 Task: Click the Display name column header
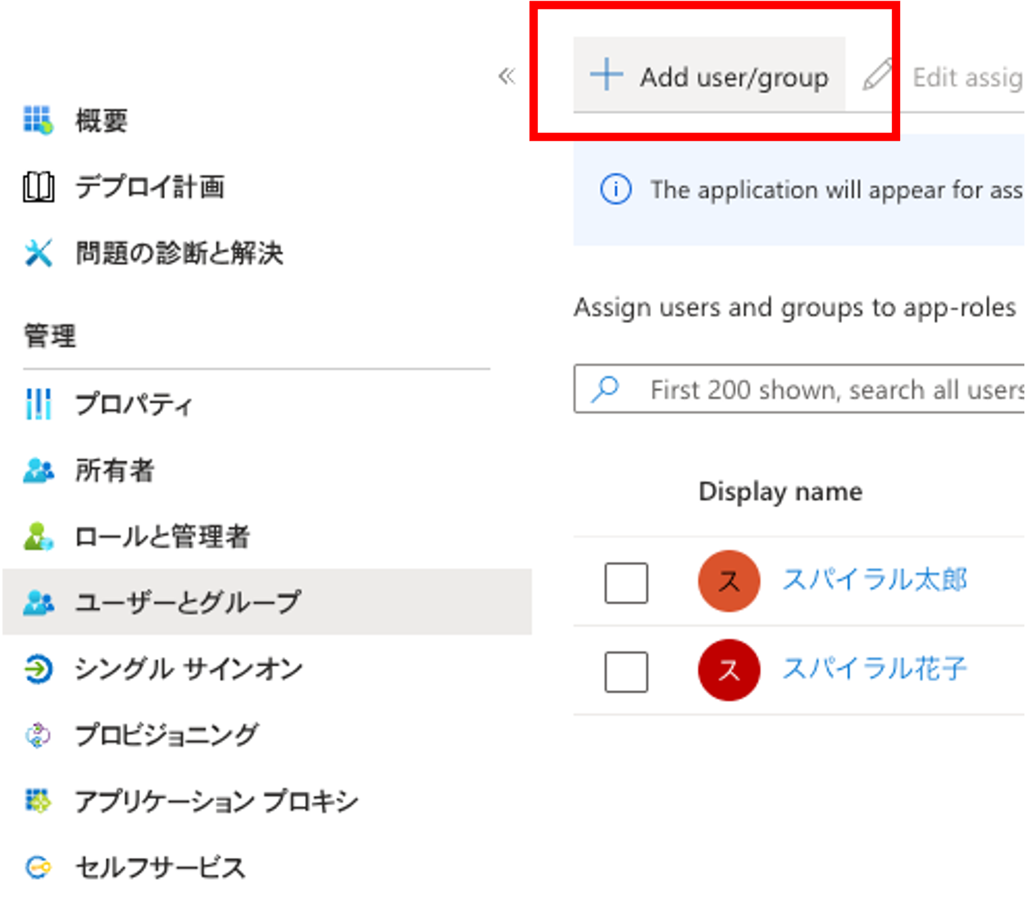(780, 492)
